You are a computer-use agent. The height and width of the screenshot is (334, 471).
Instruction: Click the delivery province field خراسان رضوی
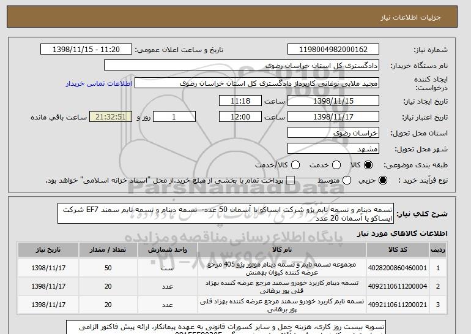pyautogui.click(x=333, y=133)
